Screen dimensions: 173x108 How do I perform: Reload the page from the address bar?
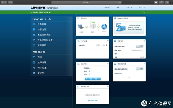click(120, 2)
